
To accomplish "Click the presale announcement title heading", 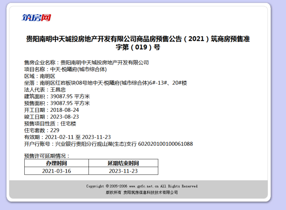I will 138,43.
